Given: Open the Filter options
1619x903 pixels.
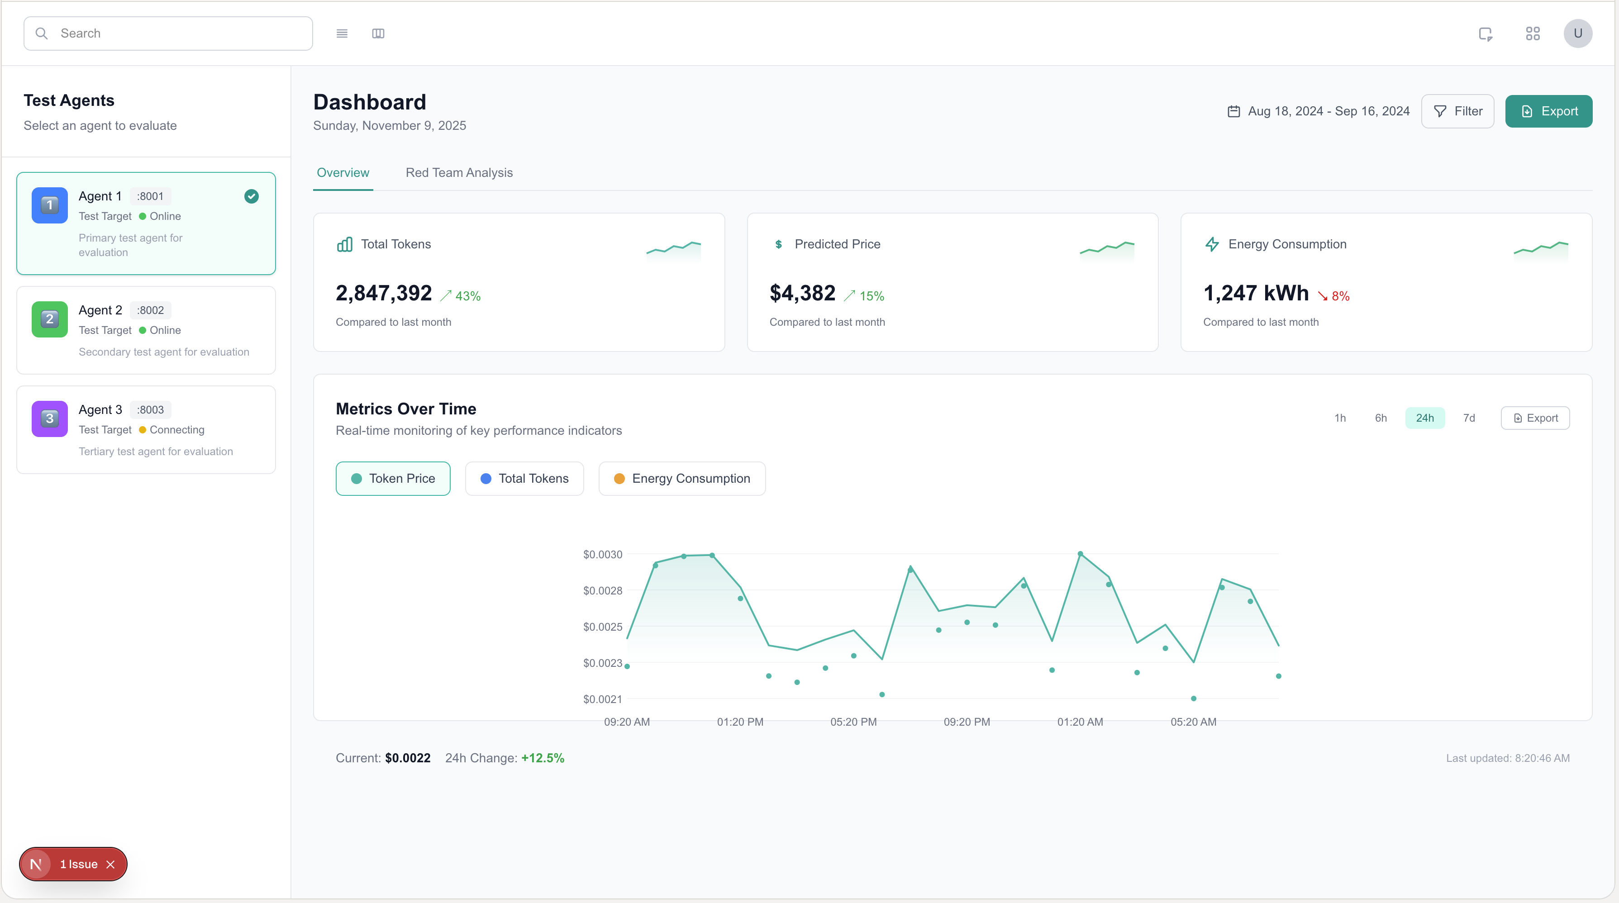Looking at the screenshot, I should point(1457,111).
